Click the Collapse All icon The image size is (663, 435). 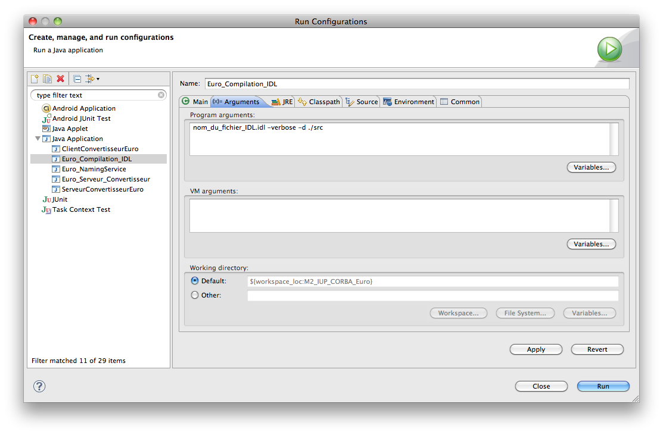(77, 79)
